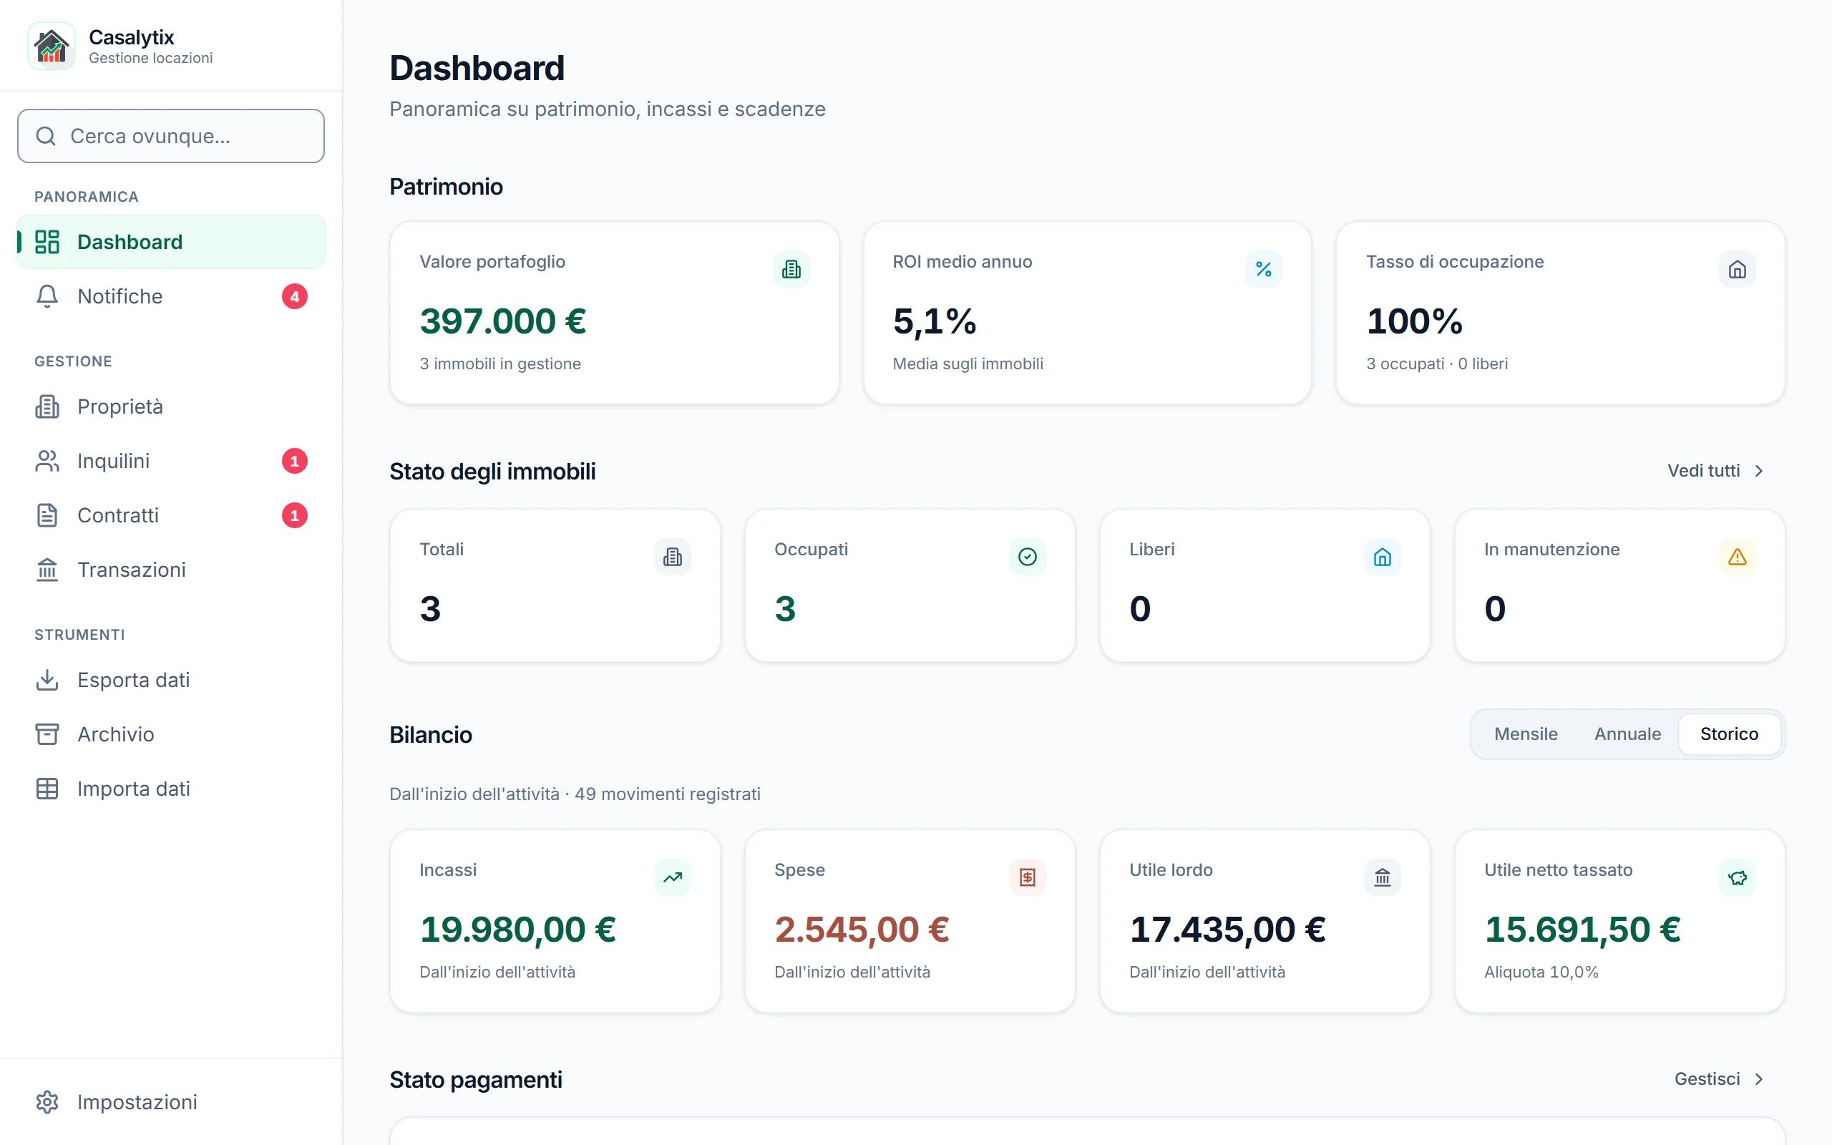The image size is (1832, 1145).
Task: Click the 49 movimenti registrati text
Action: 667,794
